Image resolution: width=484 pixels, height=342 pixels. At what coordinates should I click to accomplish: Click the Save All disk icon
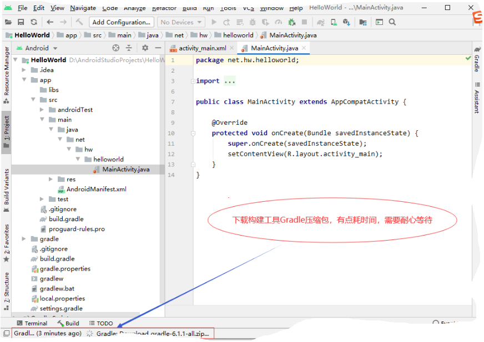click(21, 22)
